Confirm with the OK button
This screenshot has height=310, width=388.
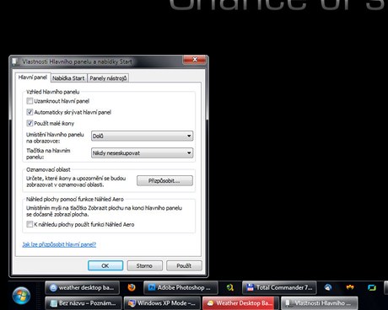pyautogui.click(x=105, y=265)
